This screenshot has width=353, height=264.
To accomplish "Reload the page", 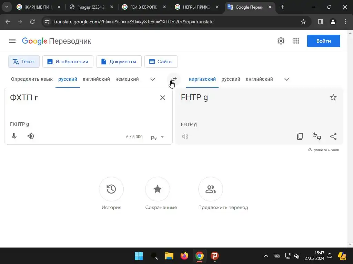I will pos(32,22).
